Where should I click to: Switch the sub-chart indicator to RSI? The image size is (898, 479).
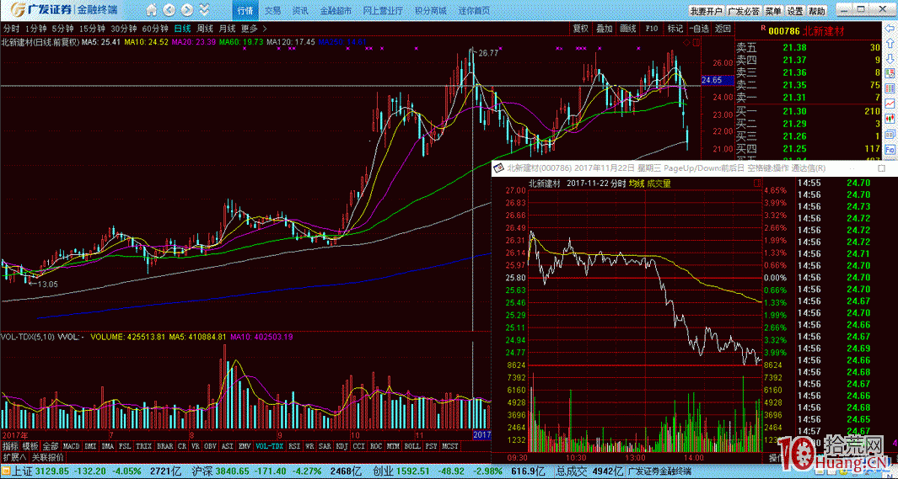pos(294,446)
